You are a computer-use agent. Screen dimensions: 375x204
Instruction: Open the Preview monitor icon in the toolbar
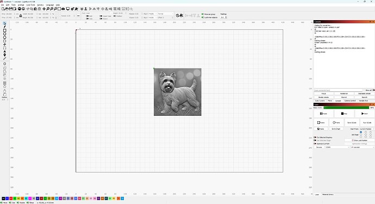click(68, 9)
